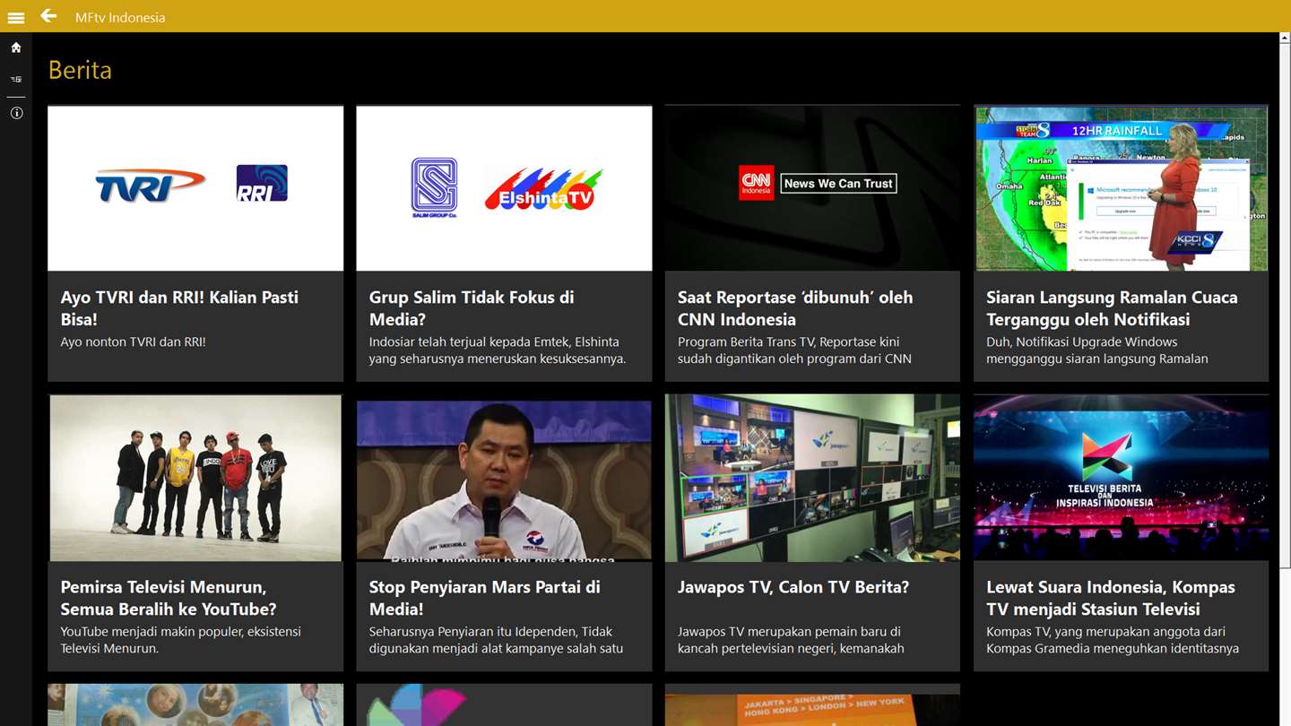Open the CNN Indonesia thumbnail

click(812, 188)
